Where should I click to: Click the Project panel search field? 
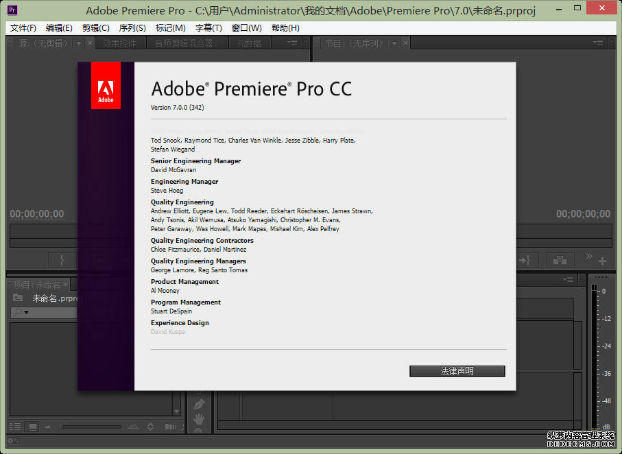coord(44,312)
